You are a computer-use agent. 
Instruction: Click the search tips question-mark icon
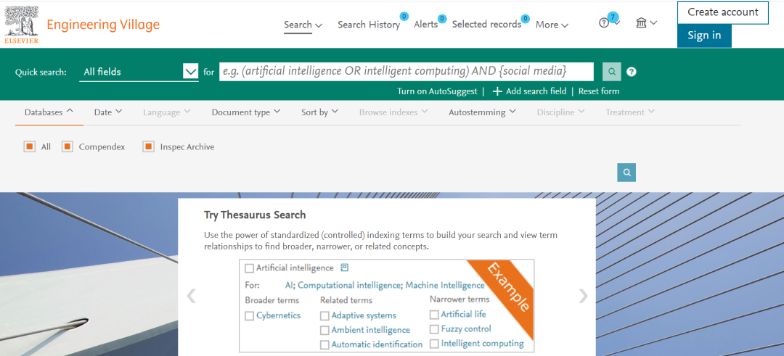pyautogui.click(x=632, y=72)
